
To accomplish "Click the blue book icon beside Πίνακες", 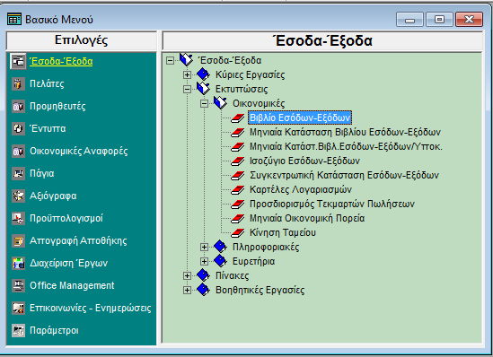I will point(203,275).
